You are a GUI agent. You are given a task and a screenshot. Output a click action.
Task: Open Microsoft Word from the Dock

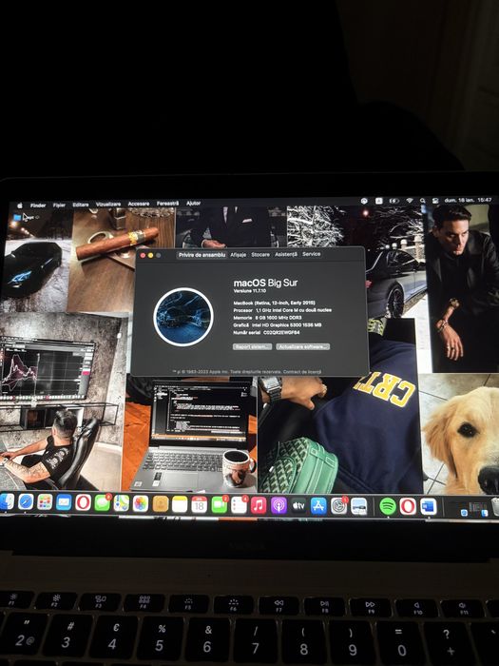[x=428, y=507]
